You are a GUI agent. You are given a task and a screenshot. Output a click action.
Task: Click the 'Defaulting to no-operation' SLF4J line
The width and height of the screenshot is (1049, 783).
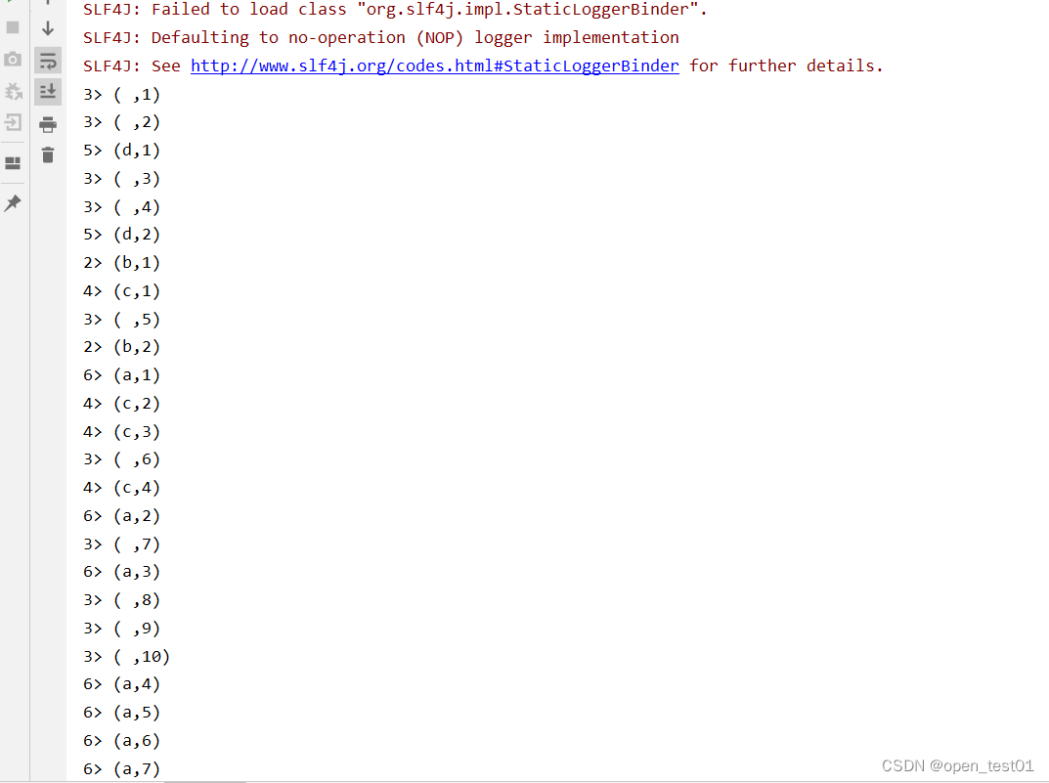point(380,37)
